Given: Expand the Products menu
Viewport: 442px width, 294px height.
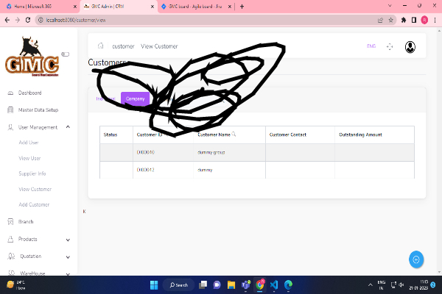Looking at the screenshot, I should tap(68, 239).
